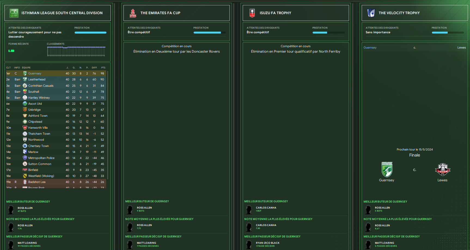Click the 'Élimination en Premier tour qualificatif par North Ferriby' text

click(295, 51)
